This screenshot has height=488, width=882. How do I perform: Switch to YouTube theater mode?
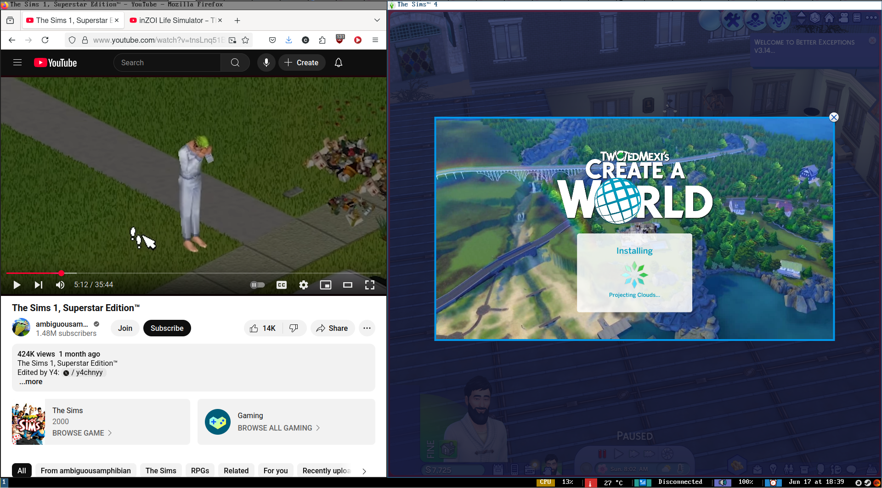tap(348, 285)
